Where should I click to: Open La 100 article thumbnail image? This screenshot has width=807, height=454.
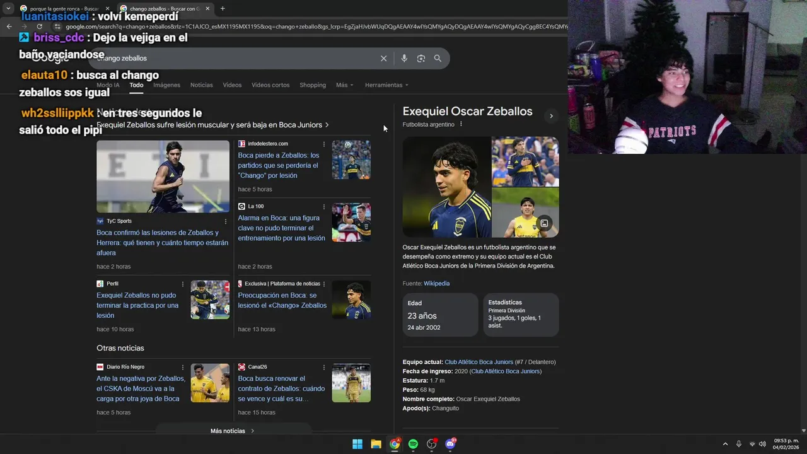[x=351, y=222]
